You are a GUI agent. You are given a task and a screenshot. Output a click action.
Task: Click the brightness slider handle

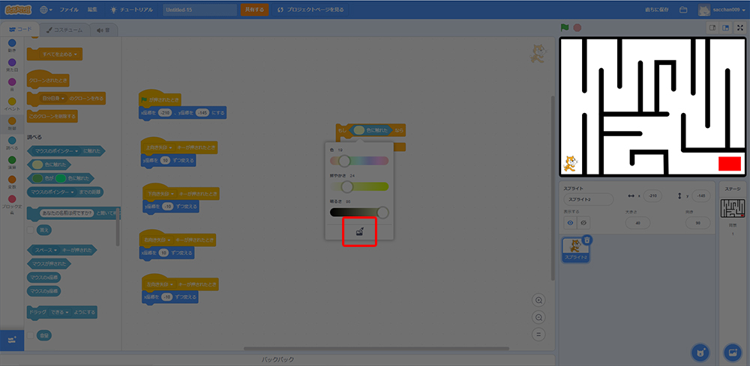click(x=382, y=213)
